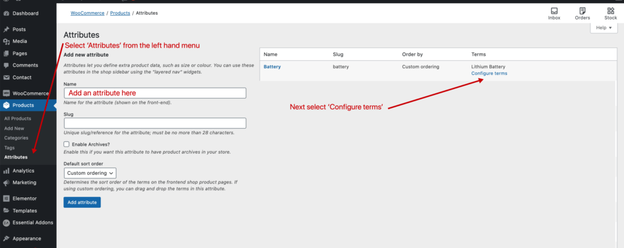Click the Comments bubble icon

pos(6,65)
